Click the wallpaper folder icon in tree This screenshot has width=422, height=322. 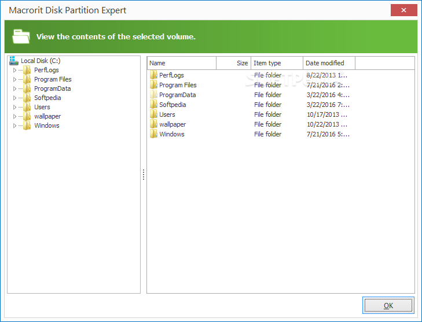[x=27, y=116]
